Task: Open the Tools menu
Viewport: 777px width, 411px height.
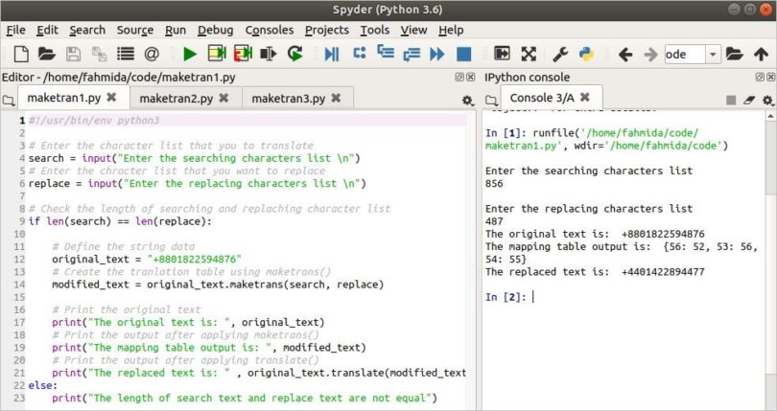Action: coord(375,31)
